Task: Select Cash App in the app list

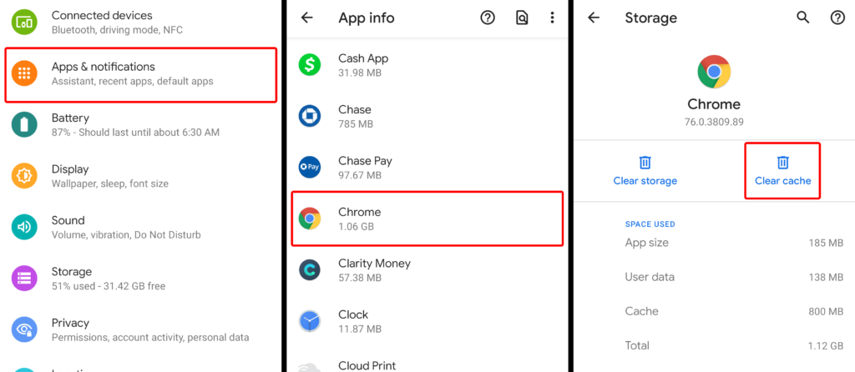Action: [427, 65]
